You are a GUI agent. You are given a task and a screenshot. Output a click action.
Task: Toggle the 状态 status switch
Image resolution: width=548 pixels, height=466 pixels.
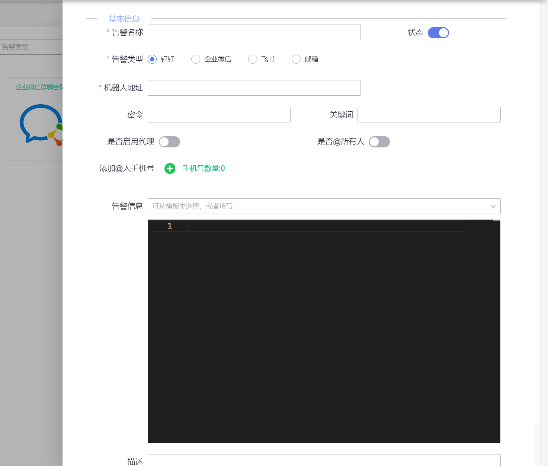(438, 33)
